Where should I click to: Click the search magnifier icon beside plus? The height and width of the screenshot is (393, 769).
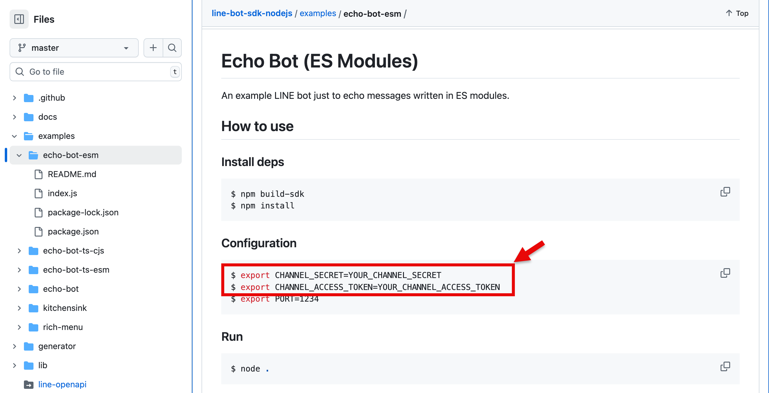(x=172, y=48)
